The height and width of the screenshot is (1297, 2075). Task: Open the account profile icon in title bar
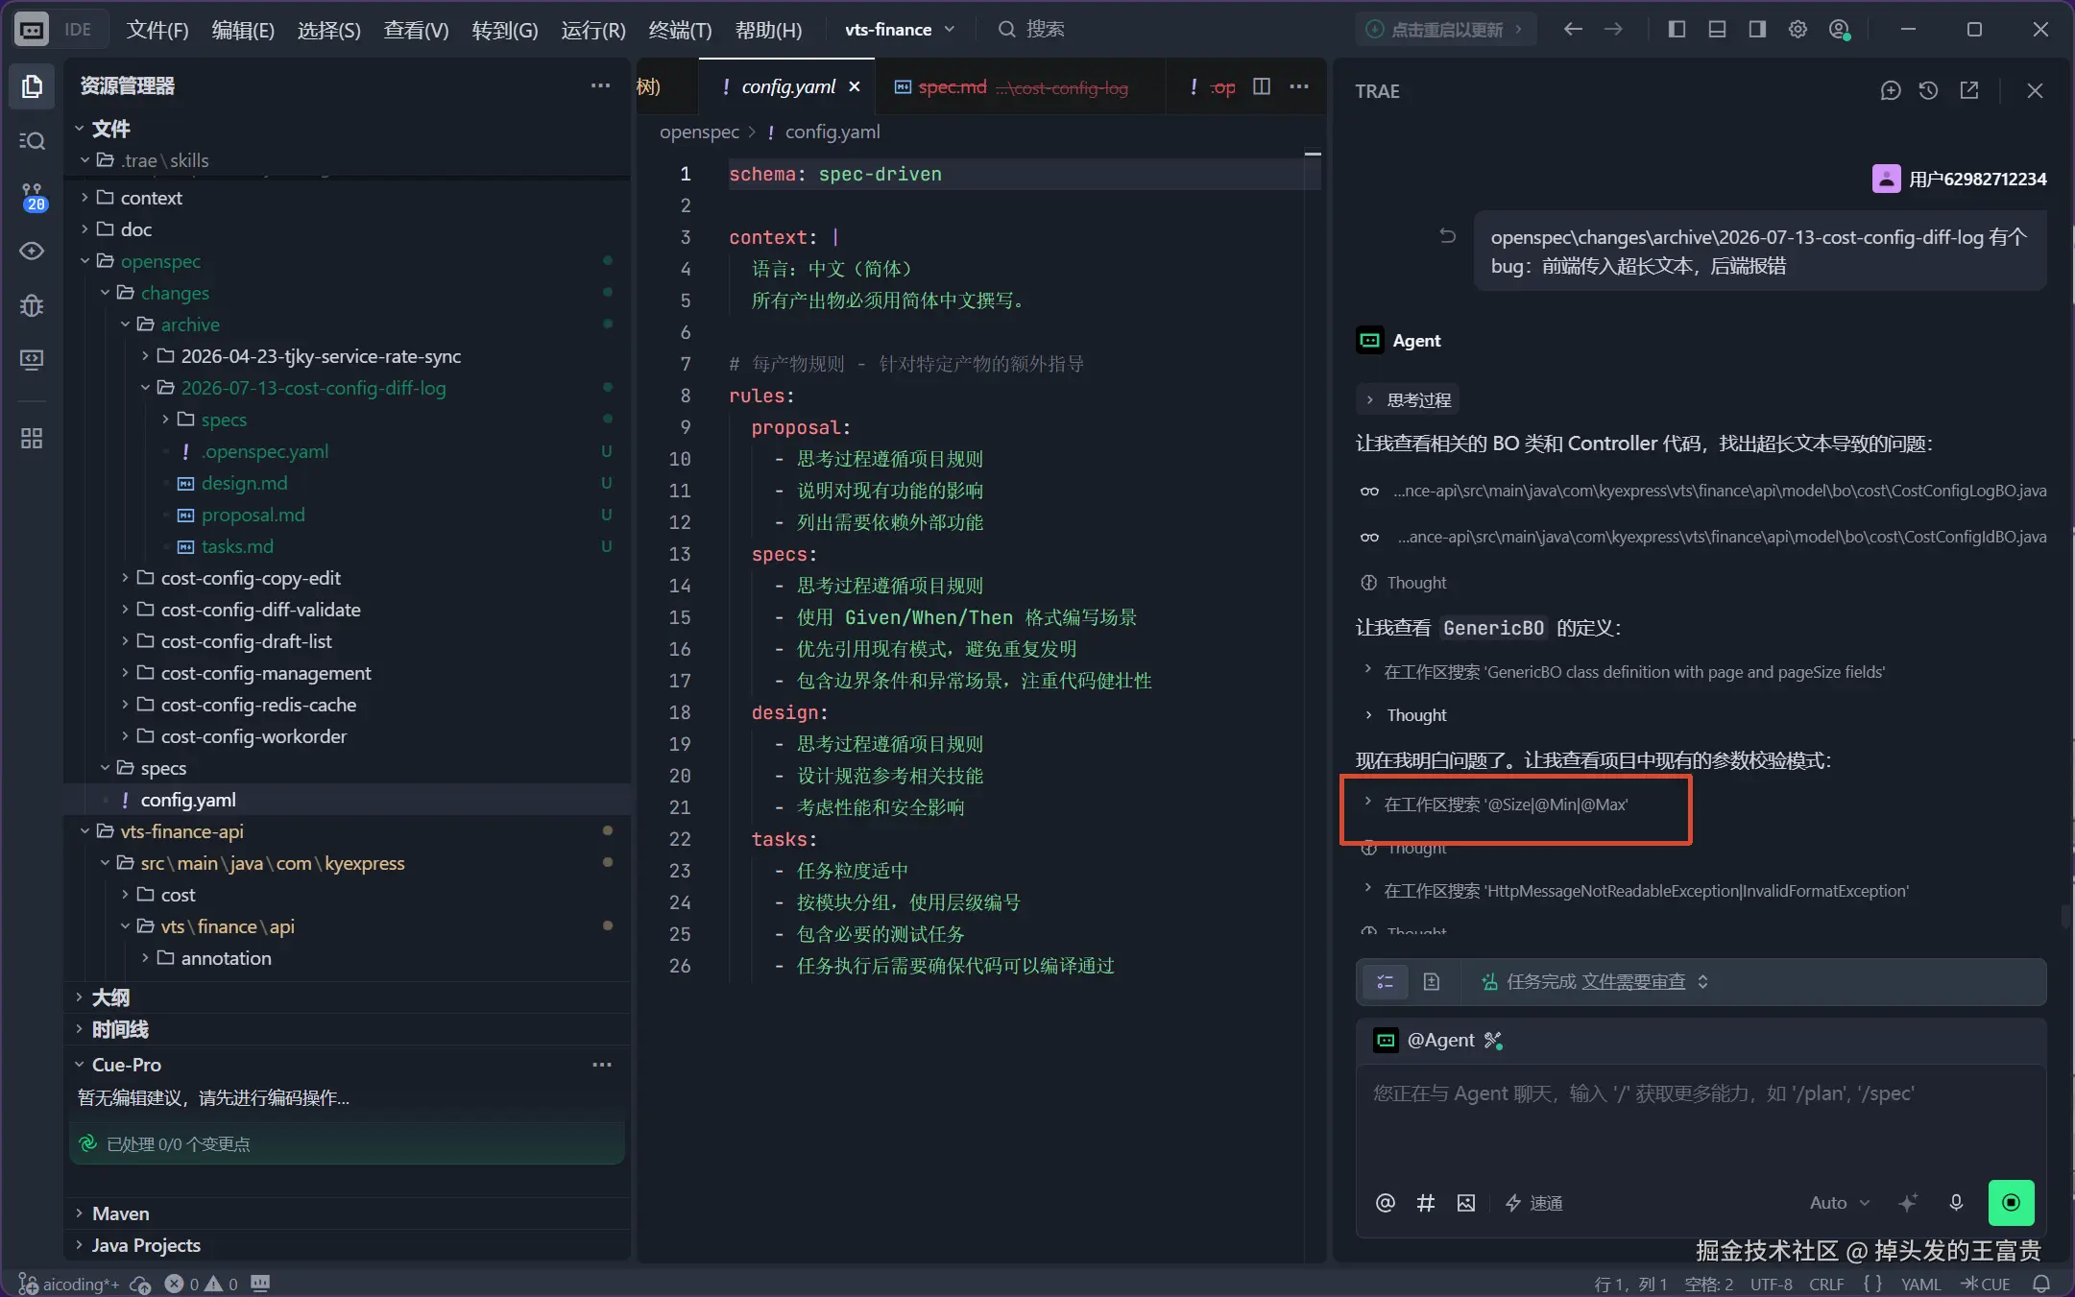[1839, 30]
